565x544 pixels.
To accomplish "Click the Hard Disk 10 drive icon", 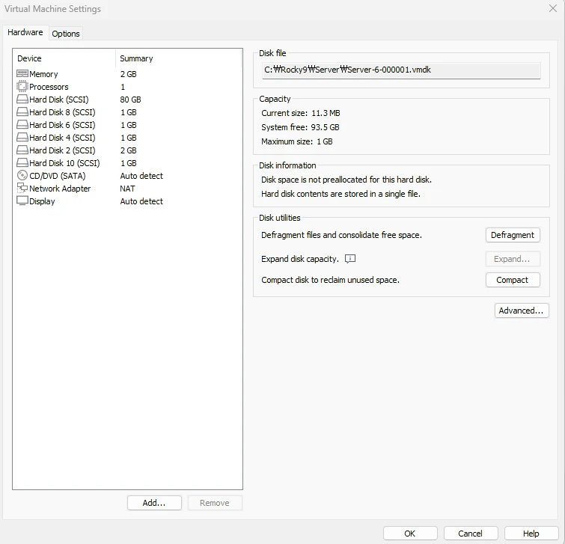I will tap(22, 163).
